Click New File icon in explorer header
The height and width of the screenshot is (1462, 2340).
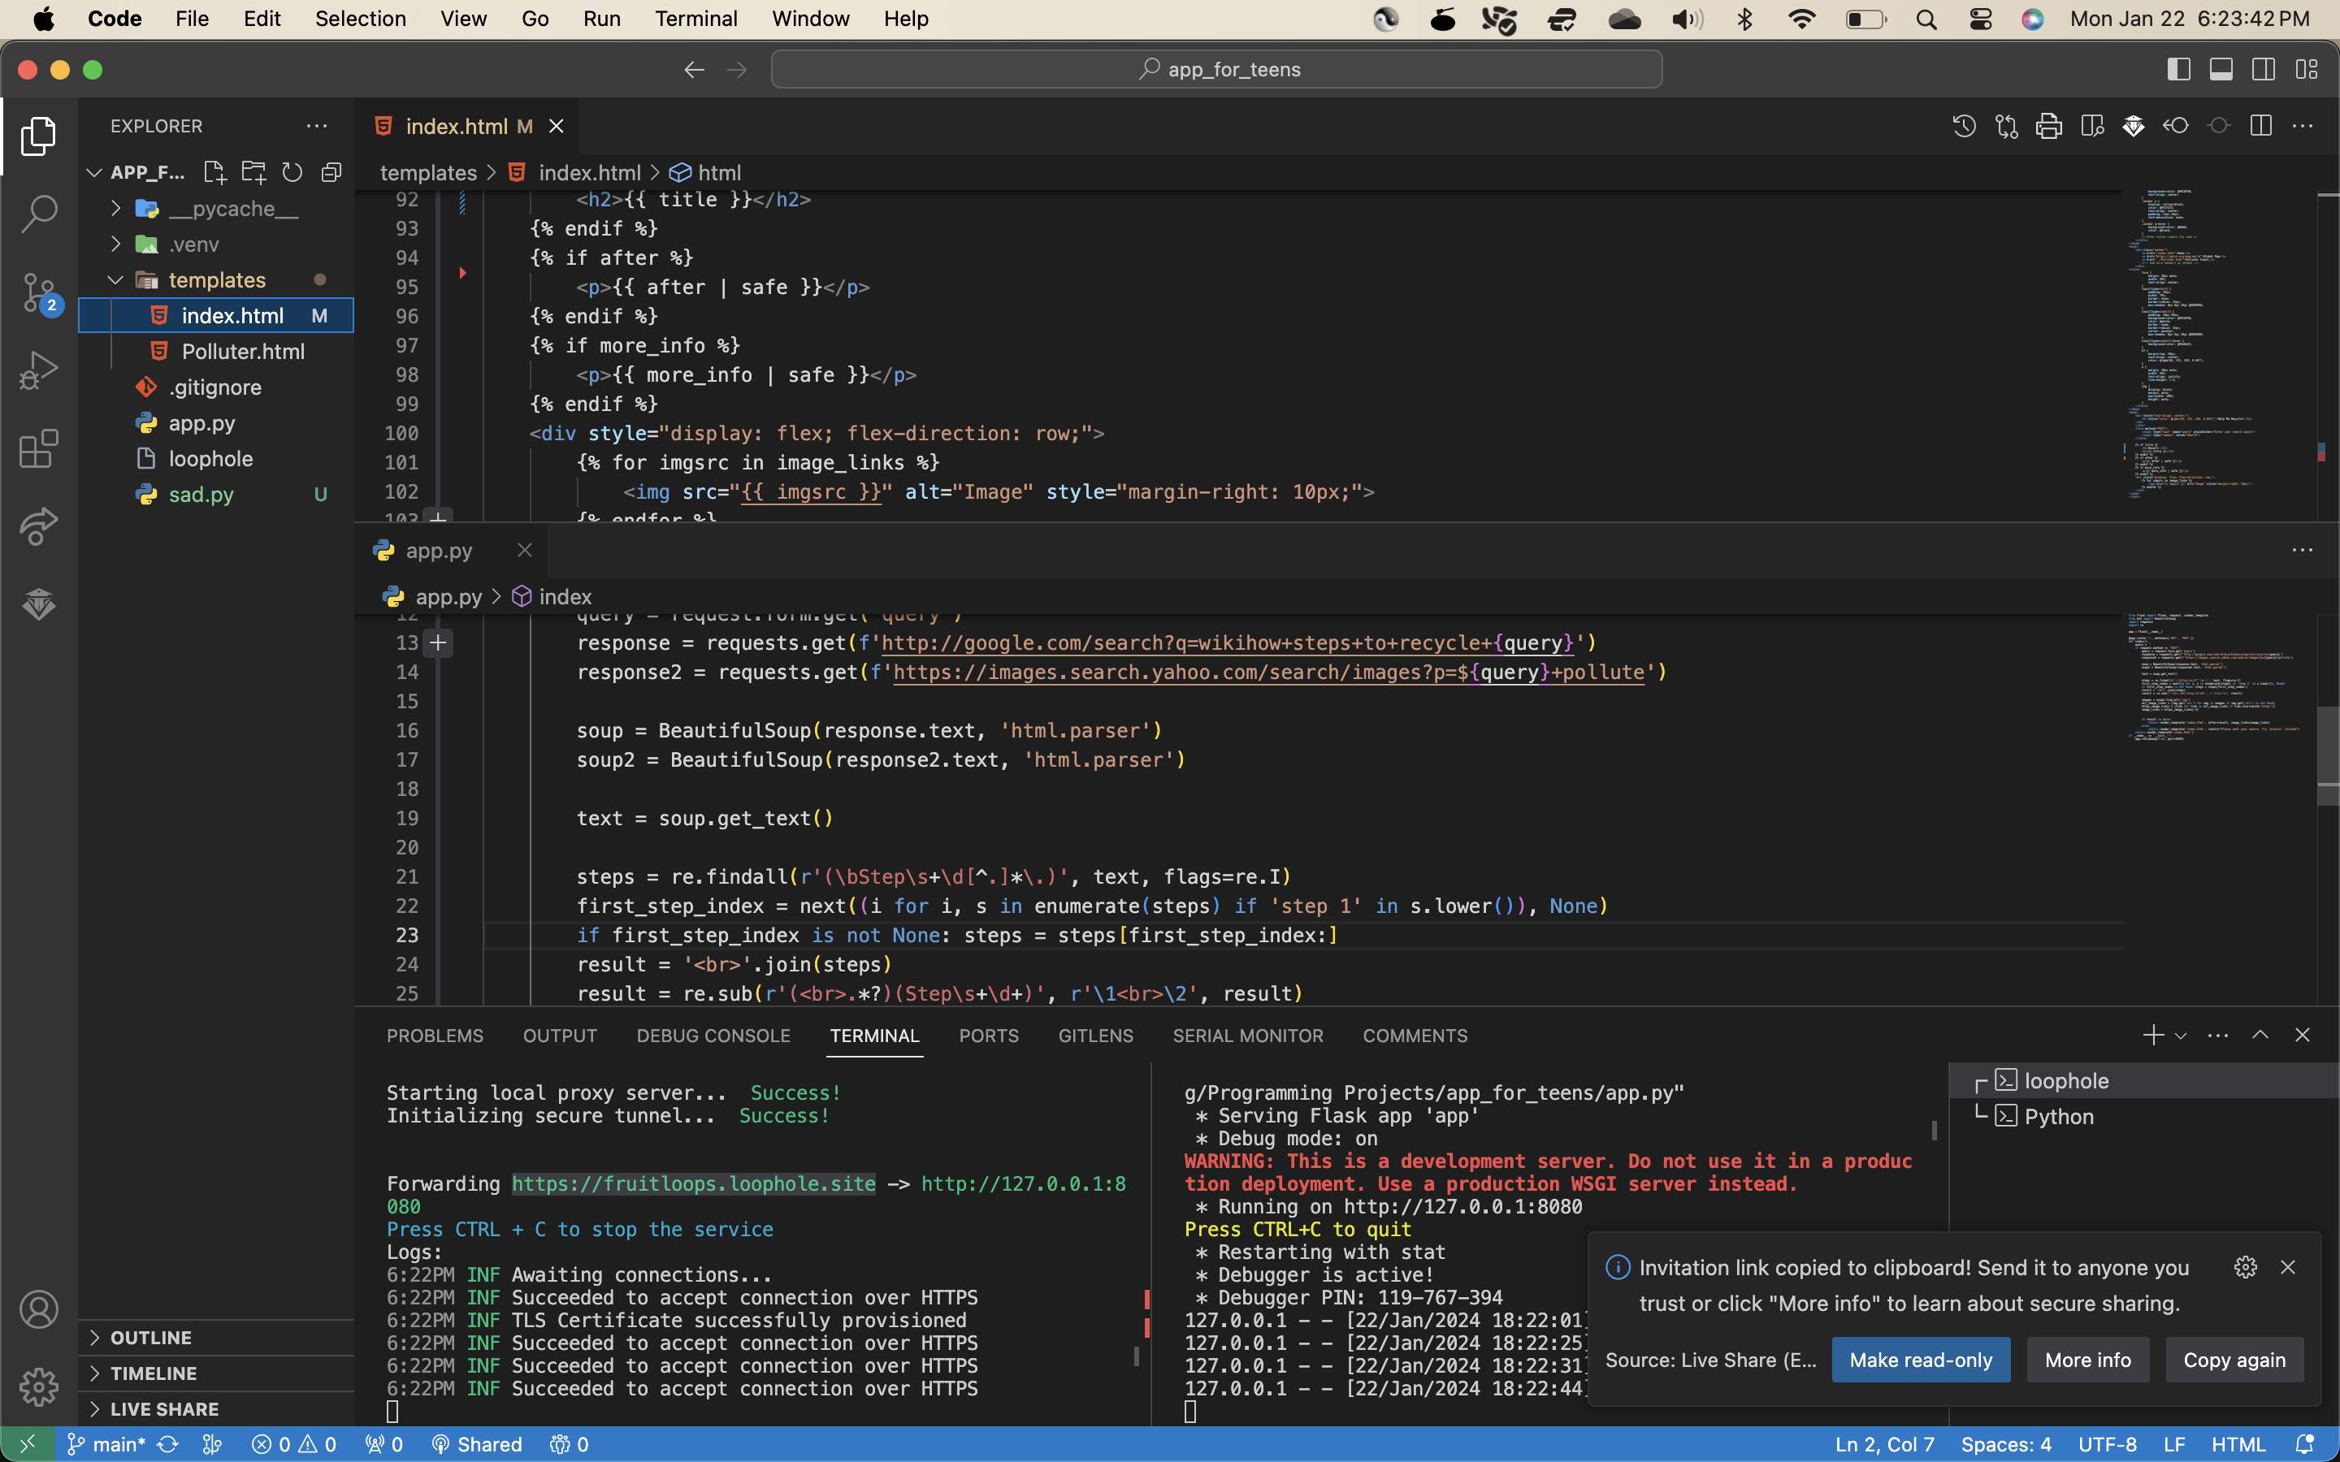pos(214,172)
